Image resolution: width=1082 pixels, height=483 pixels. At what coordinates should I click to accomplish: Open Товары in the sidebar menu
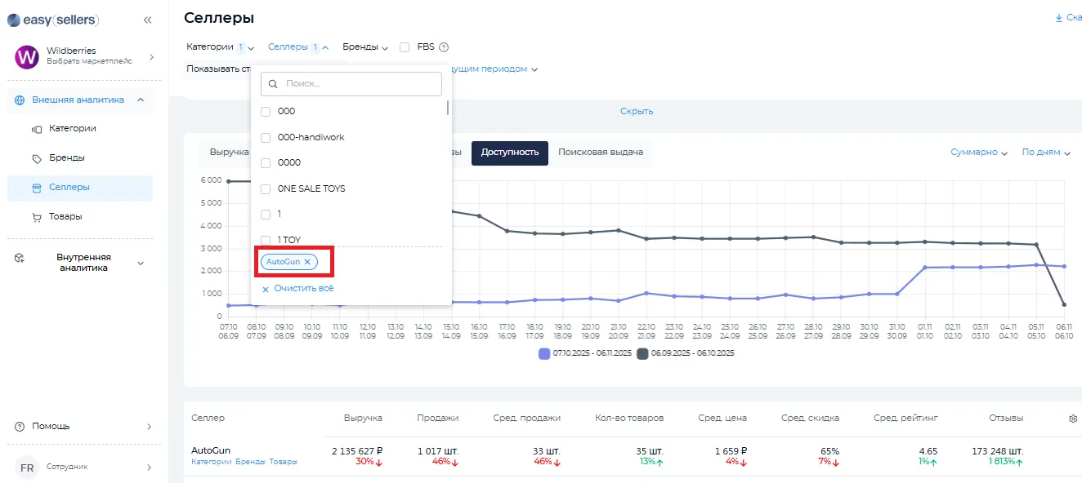[x=65, y=217]
